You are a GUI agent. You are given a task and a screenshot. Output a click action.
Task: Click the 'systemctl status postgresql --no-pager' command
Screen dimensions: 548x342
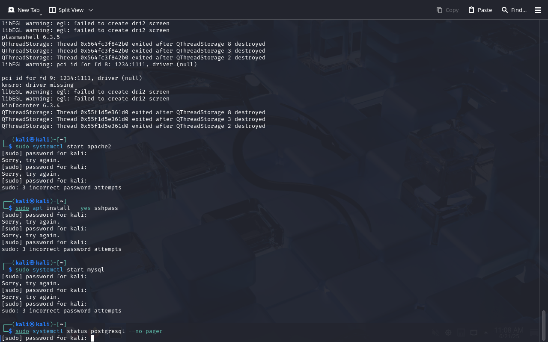[98, 331]
